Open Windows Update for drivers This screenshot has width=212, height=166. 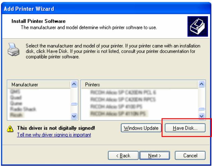(x=141, y=128)
